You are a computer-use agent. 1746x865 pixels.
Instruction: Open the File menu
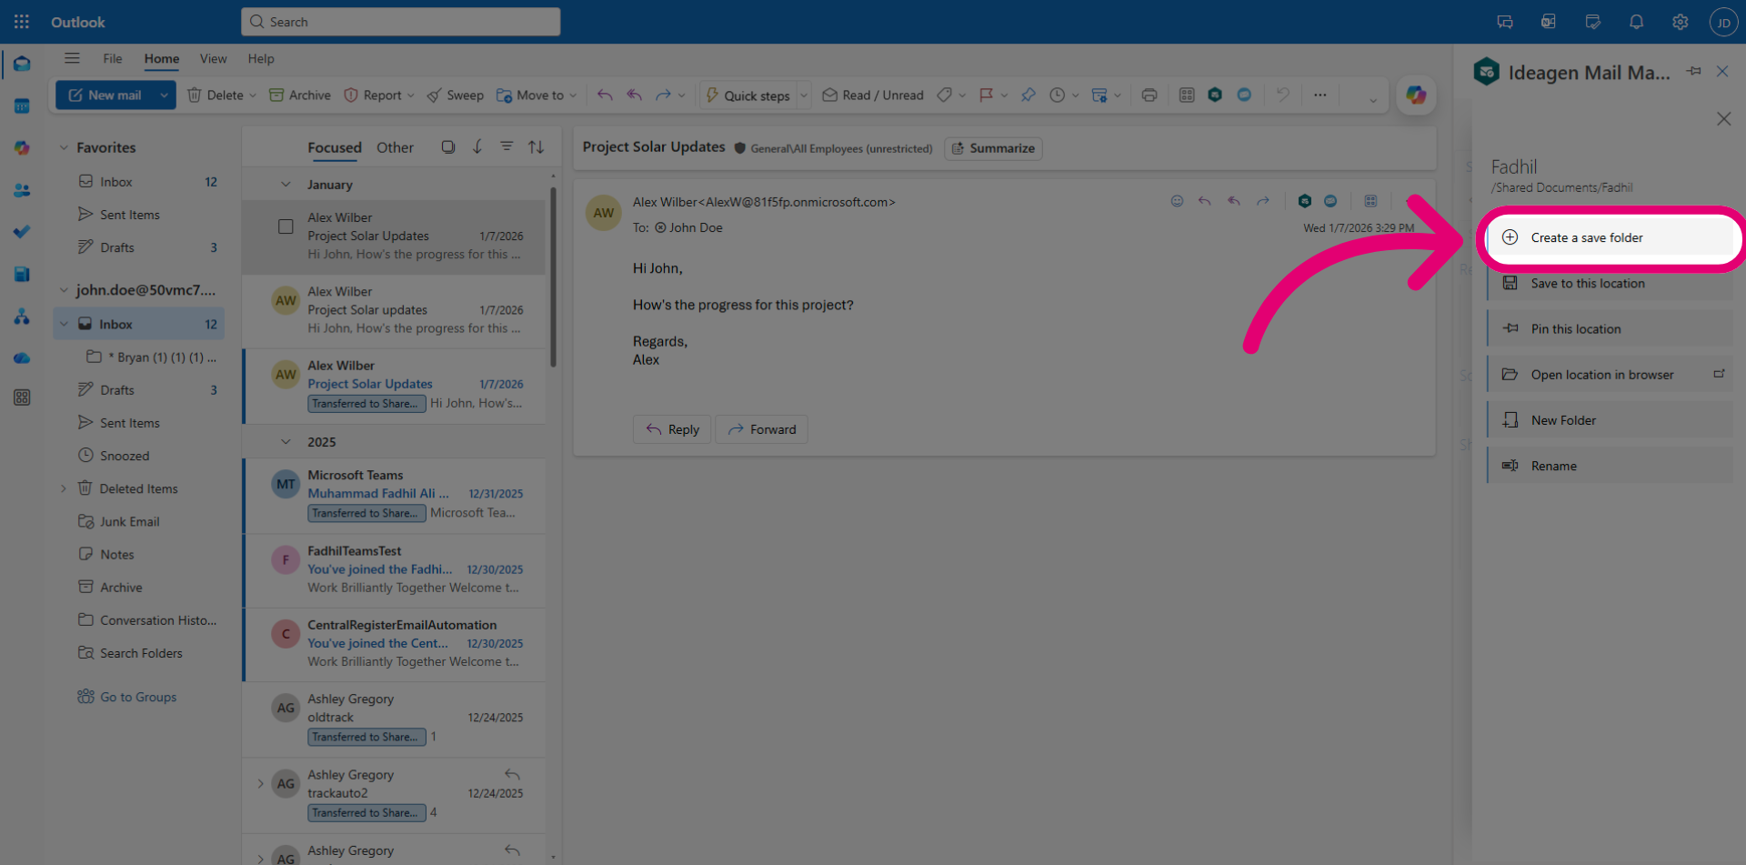click(x=113, y=58)
